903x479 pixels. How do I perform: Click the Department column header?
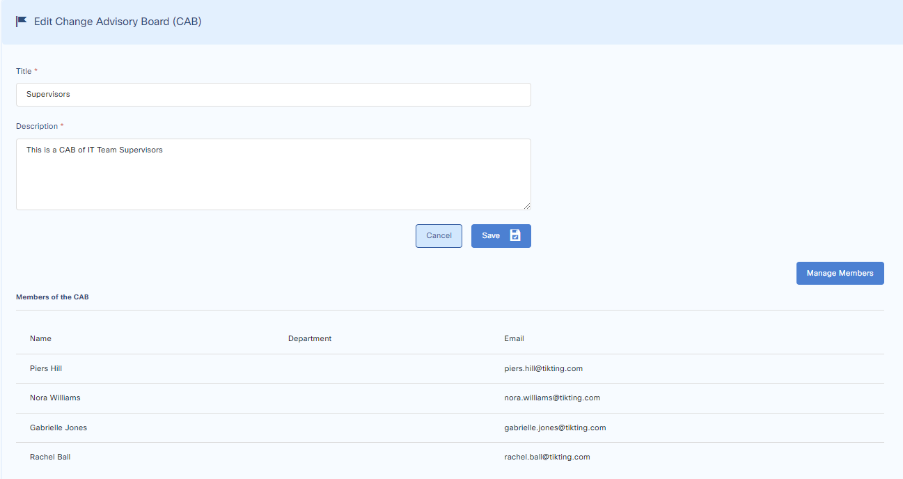point(310,339)
